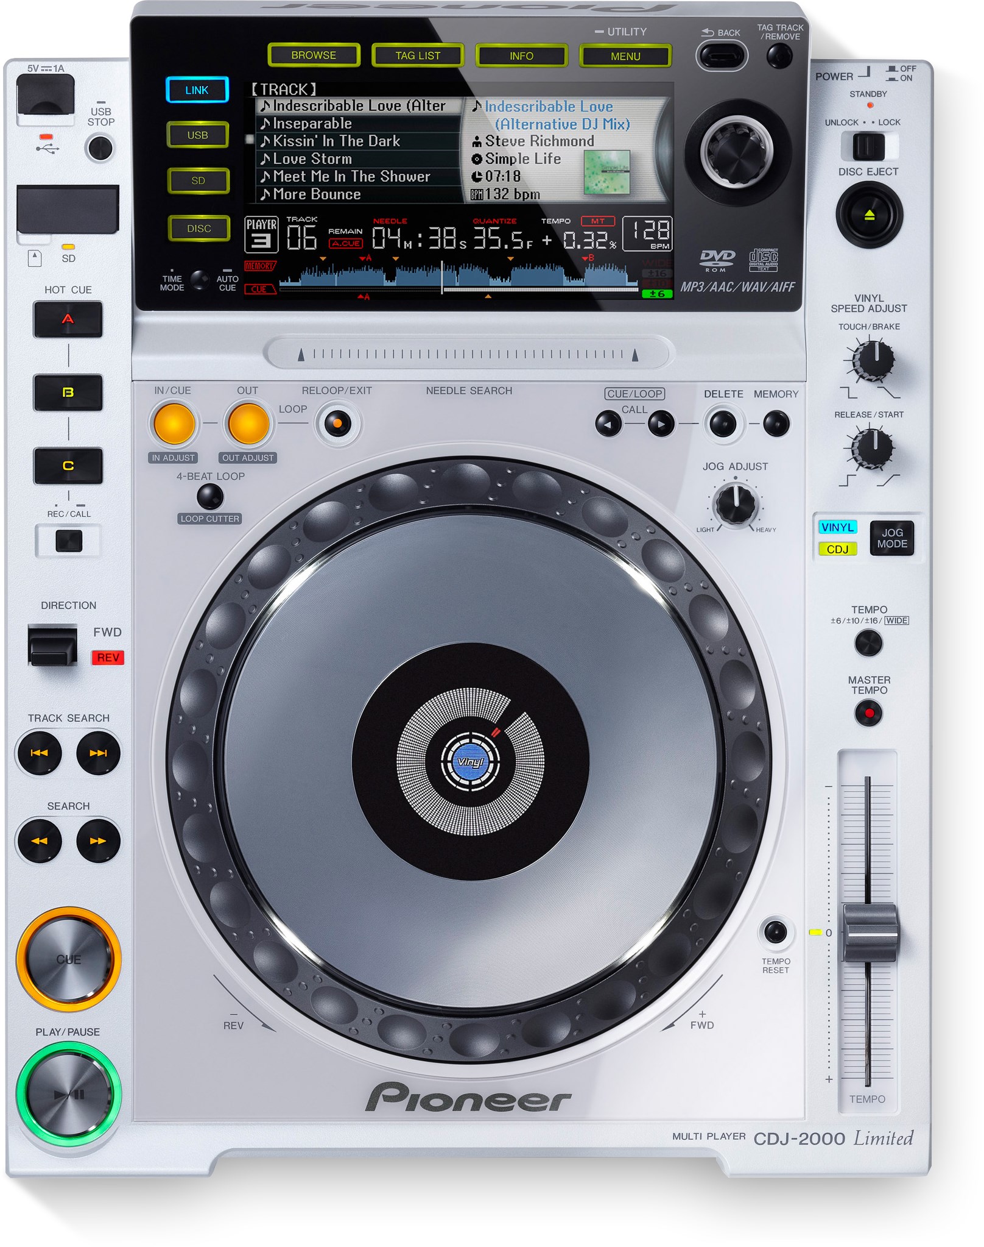The width and height of the screenshot is (984, 1247).
Task: Open the BROWSE screen
Action: coord(314,55)
